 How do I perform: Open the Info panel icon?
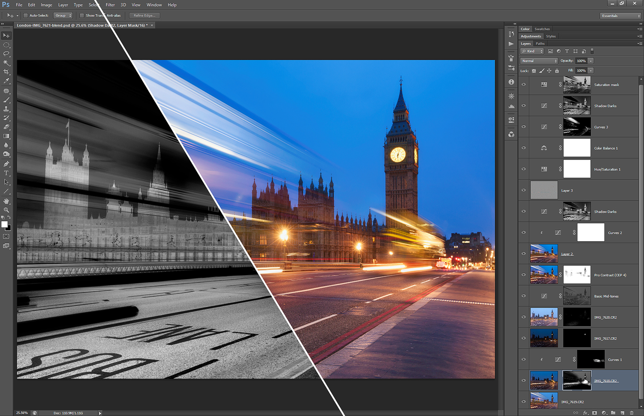[511, 82]
